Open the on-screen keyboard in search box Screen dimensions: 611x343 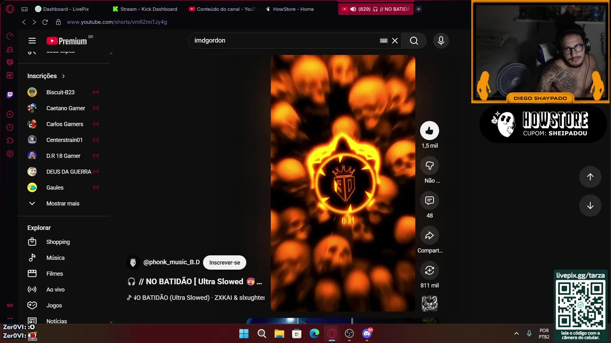383,40
